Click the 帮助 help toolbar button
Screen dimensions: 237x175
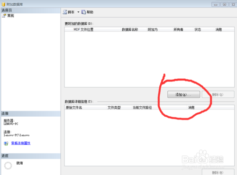[x=87, y=12]
